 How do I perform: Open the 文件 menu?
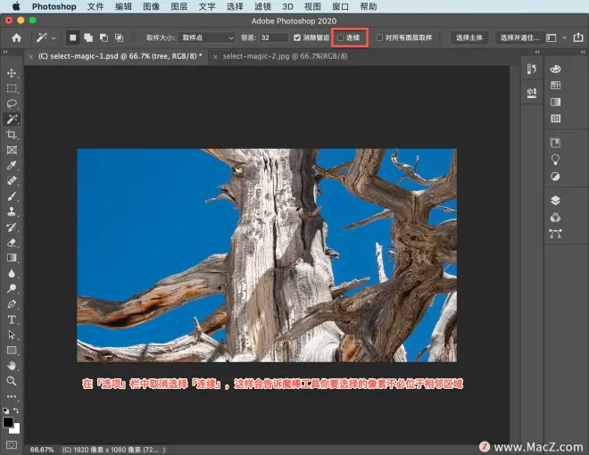coord(95,7)
